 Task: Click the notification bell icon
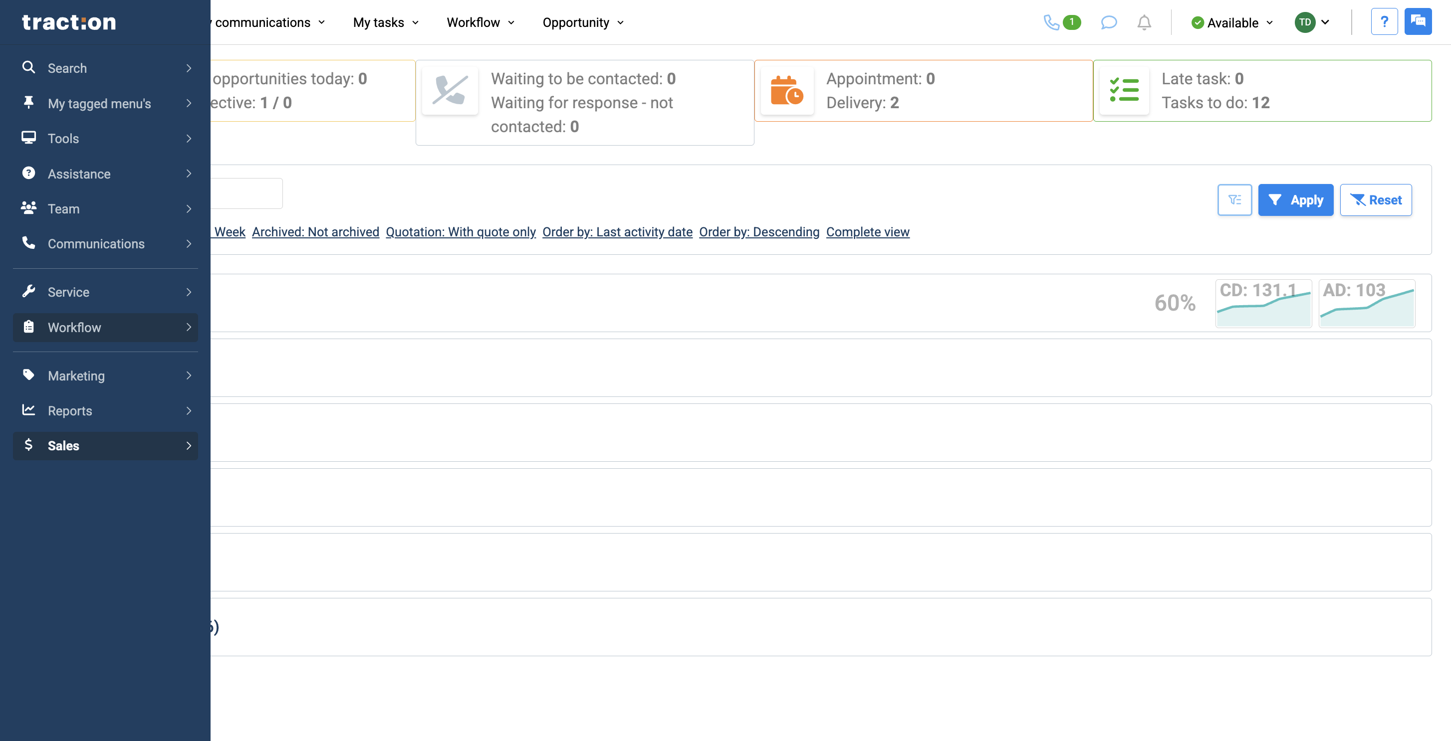pos(1144,22)
